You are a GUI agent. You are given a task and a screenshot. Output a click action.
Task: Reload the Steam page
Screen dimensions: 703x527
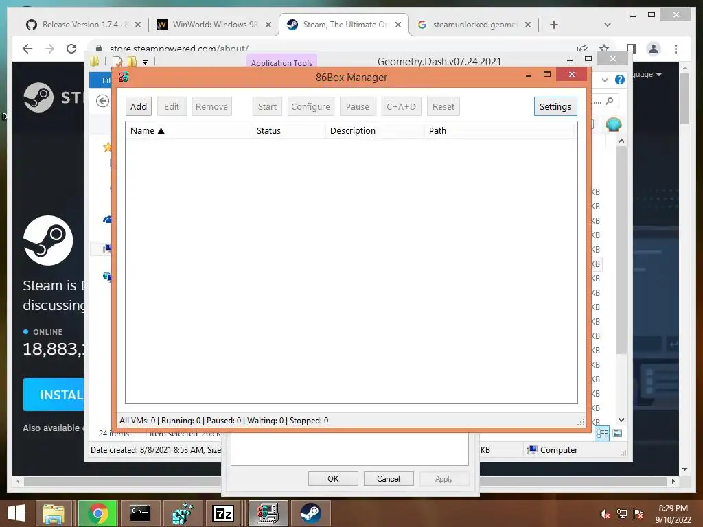point(71,49)
